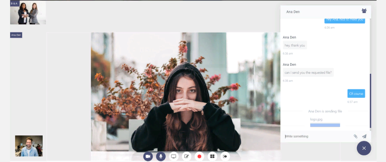Image resolution: width=386 pixels, height=162 pixels.
Task: Select the self-view video thumbnail
Action: point(29,146)
